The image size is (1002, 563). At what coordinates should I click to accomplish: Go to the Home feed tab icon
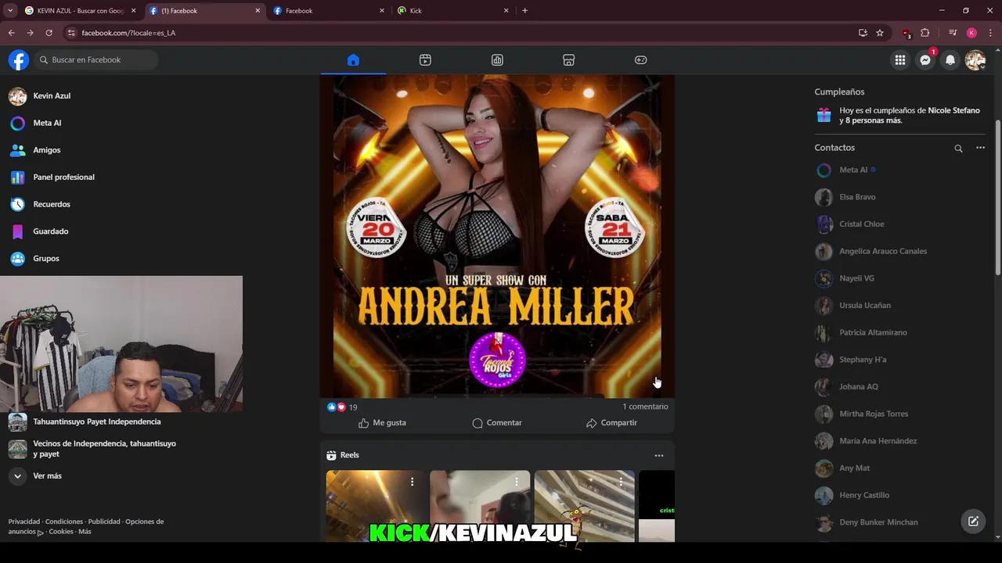point(353,60)
